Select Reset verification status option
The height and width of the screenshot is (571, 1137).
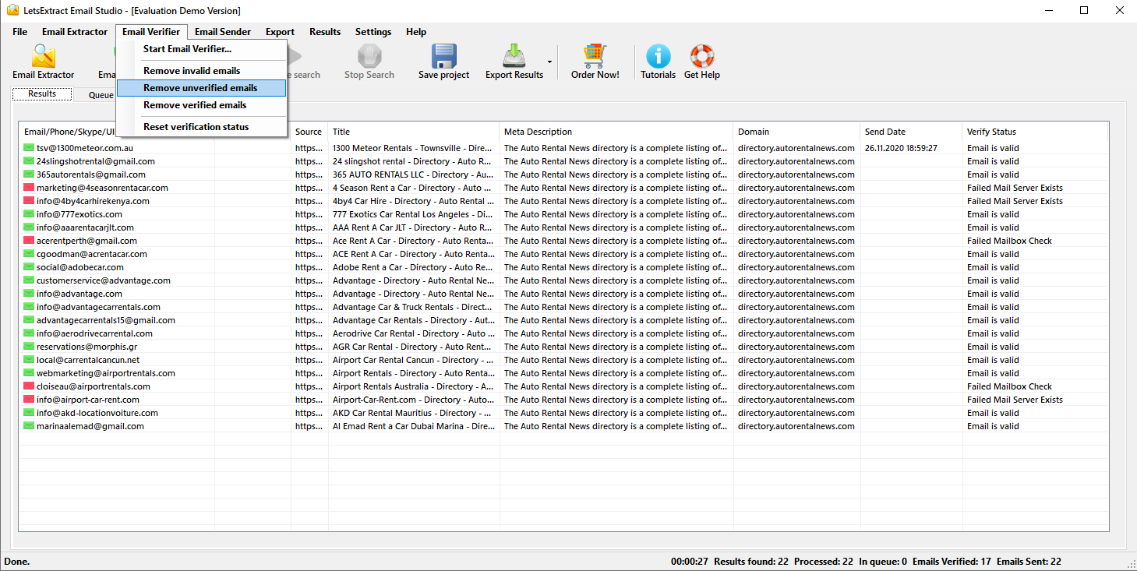click(196, 127)
